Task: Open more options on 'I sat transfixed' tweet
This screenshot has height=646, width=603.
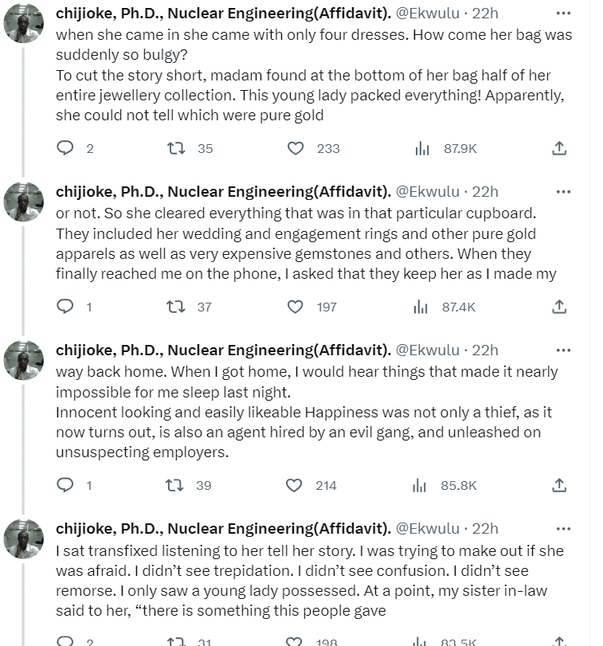Action: 563,529
